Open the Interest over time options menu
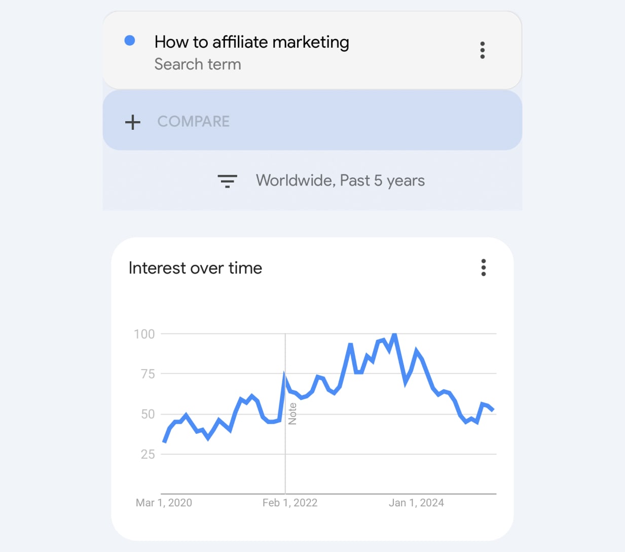 coord(483,268)
